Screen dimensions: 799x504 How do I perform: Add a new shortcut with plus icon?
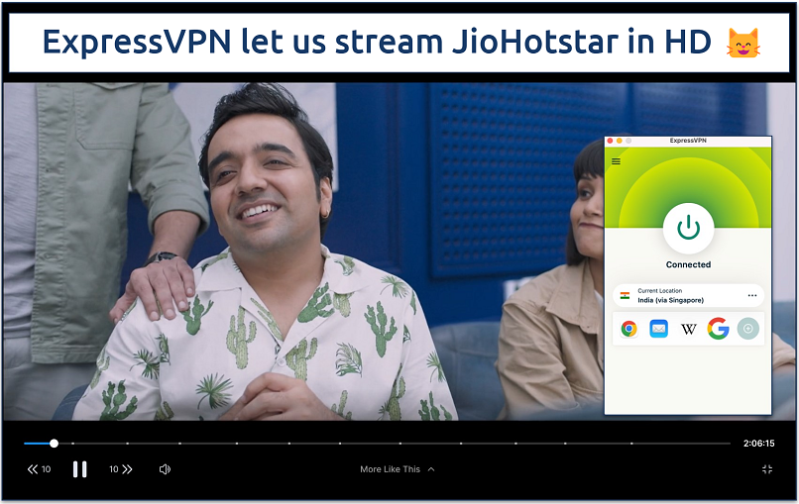pyautogui.click(x=747, y=329)
